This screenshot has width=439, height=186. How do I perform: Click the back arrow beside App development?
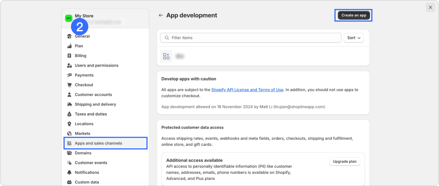coord(161,15)
